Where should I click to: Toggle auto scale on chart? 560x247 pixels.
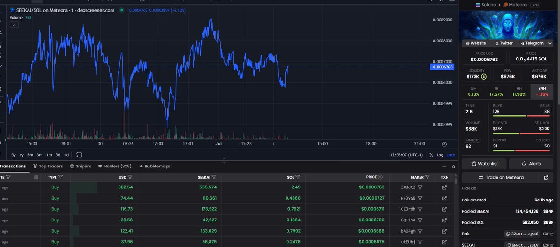450,155
